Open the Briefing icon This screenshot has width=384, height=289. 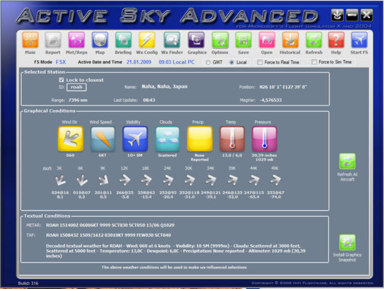(123, 40)
